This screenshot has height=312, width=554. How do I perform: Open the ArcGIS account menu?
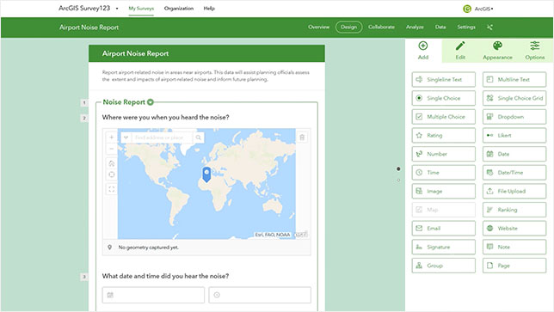click(x=478, y=9)
